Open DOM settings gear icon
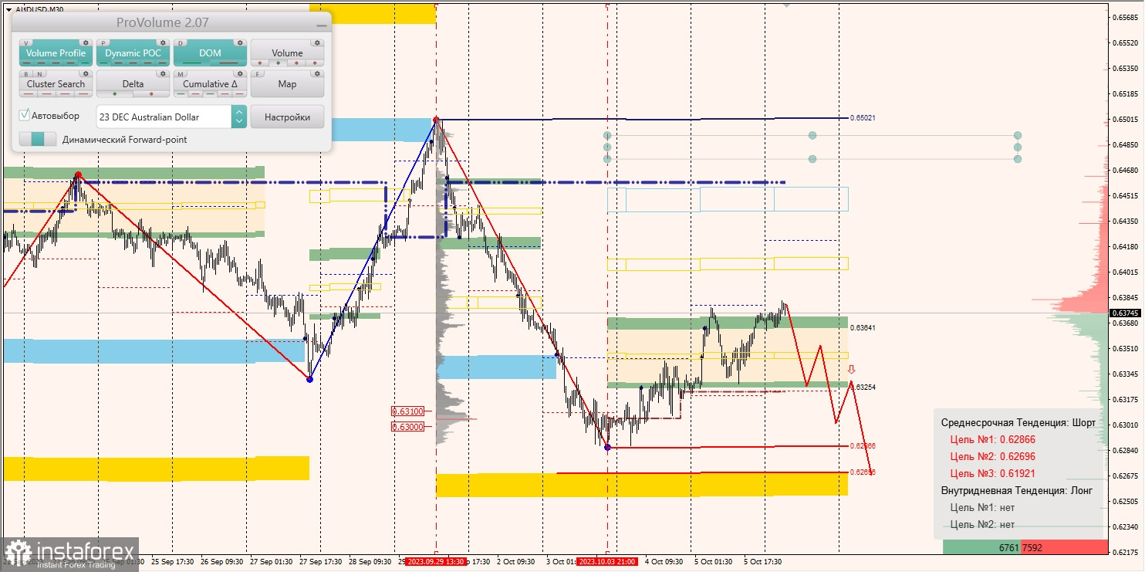Screen dimensions: 1145x572 240,42
